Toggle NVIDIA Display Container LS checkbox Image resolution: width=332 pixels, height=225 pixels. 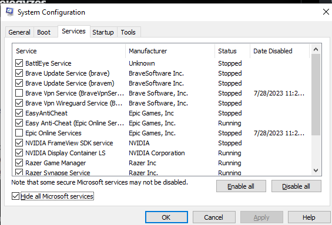[x=19, y=153]
